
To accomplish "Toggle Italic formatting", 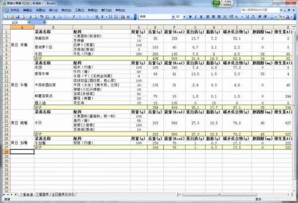I will tap(196, 16).
